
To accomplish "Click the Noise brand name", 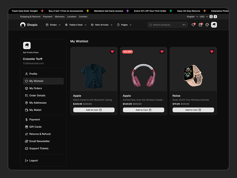I will 176,96.
